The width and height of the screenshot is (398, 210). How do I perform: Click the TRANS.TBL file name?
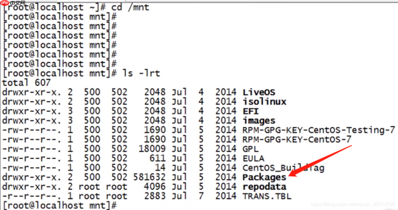[x=267, y=196]
